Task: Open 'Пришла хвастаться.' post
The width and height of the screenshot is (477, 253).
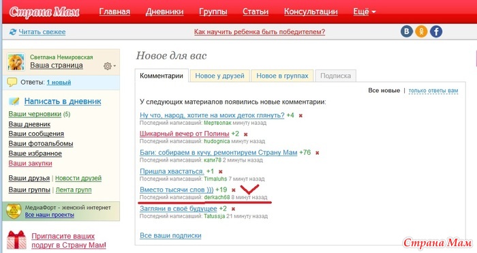Action: pos(172,171)
